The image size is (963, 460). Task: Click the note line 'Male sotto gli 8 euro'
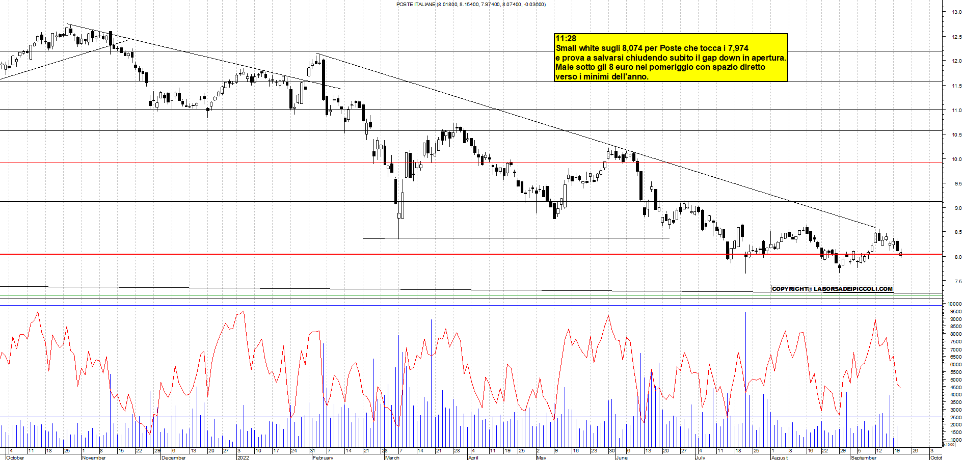tap(660, 67)
